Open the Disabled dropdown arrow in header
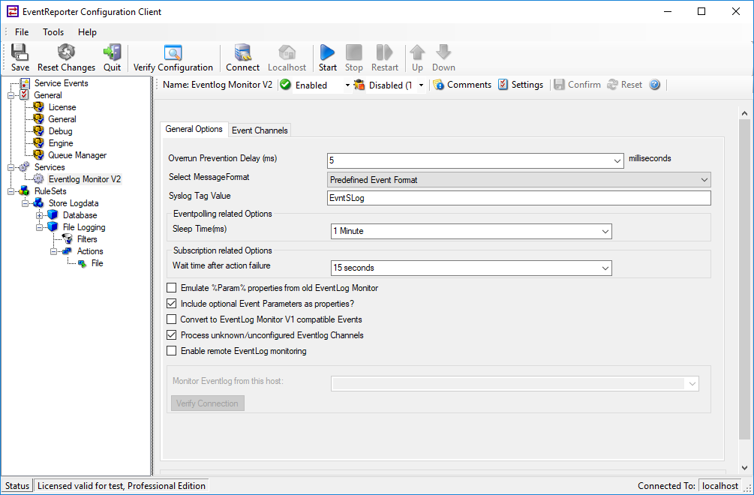The height and width of the screenshot is (495, 754). tap(421, 85)
